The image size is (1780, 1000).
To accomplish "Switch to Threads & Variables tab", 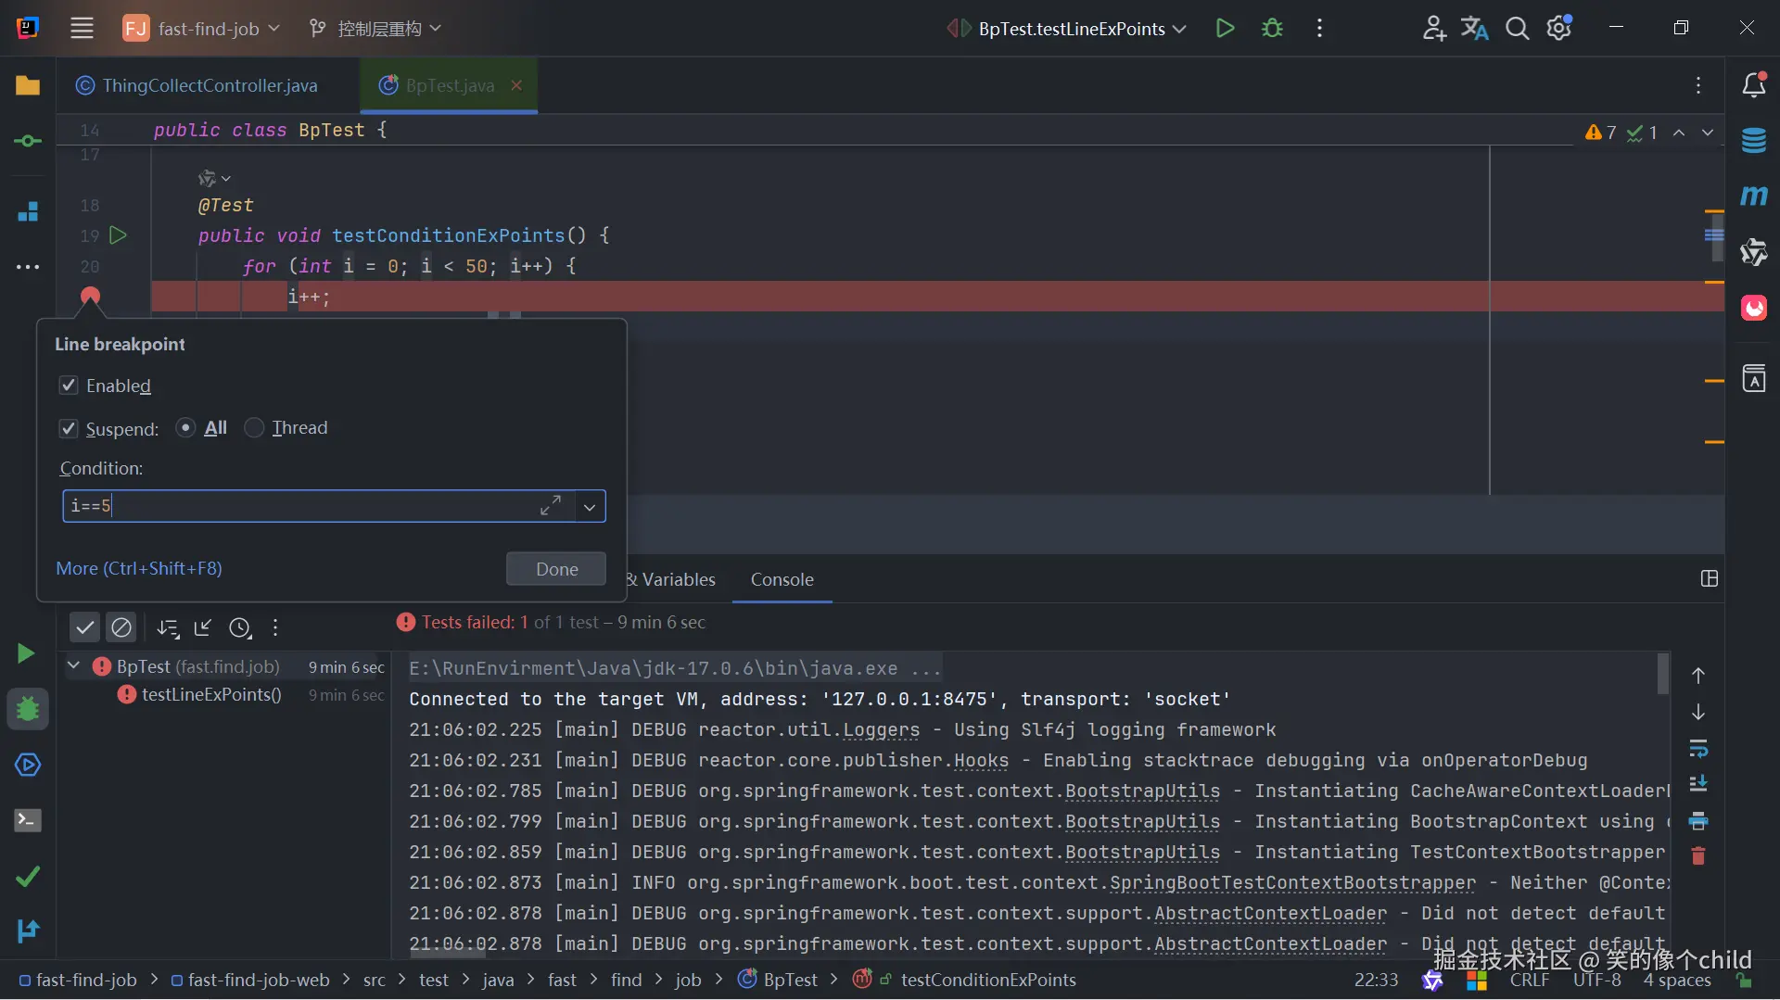I will 673,579.
